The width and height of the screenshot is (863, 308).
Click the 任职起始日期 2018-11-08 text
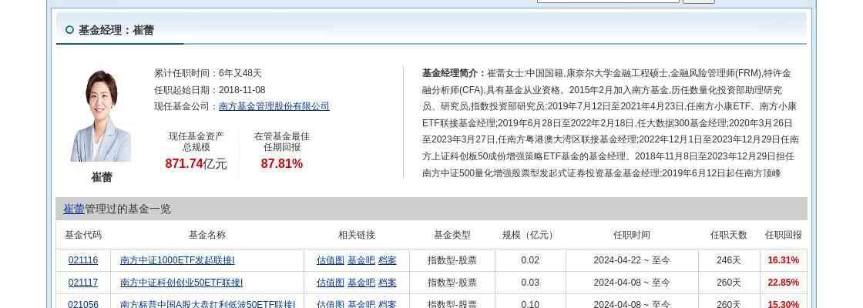pyautogui.click(x=210, y=89)
